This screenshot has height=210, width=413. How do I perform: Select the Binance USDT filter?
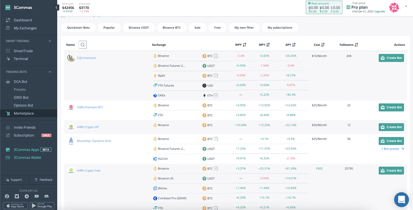tap(139, 28)
